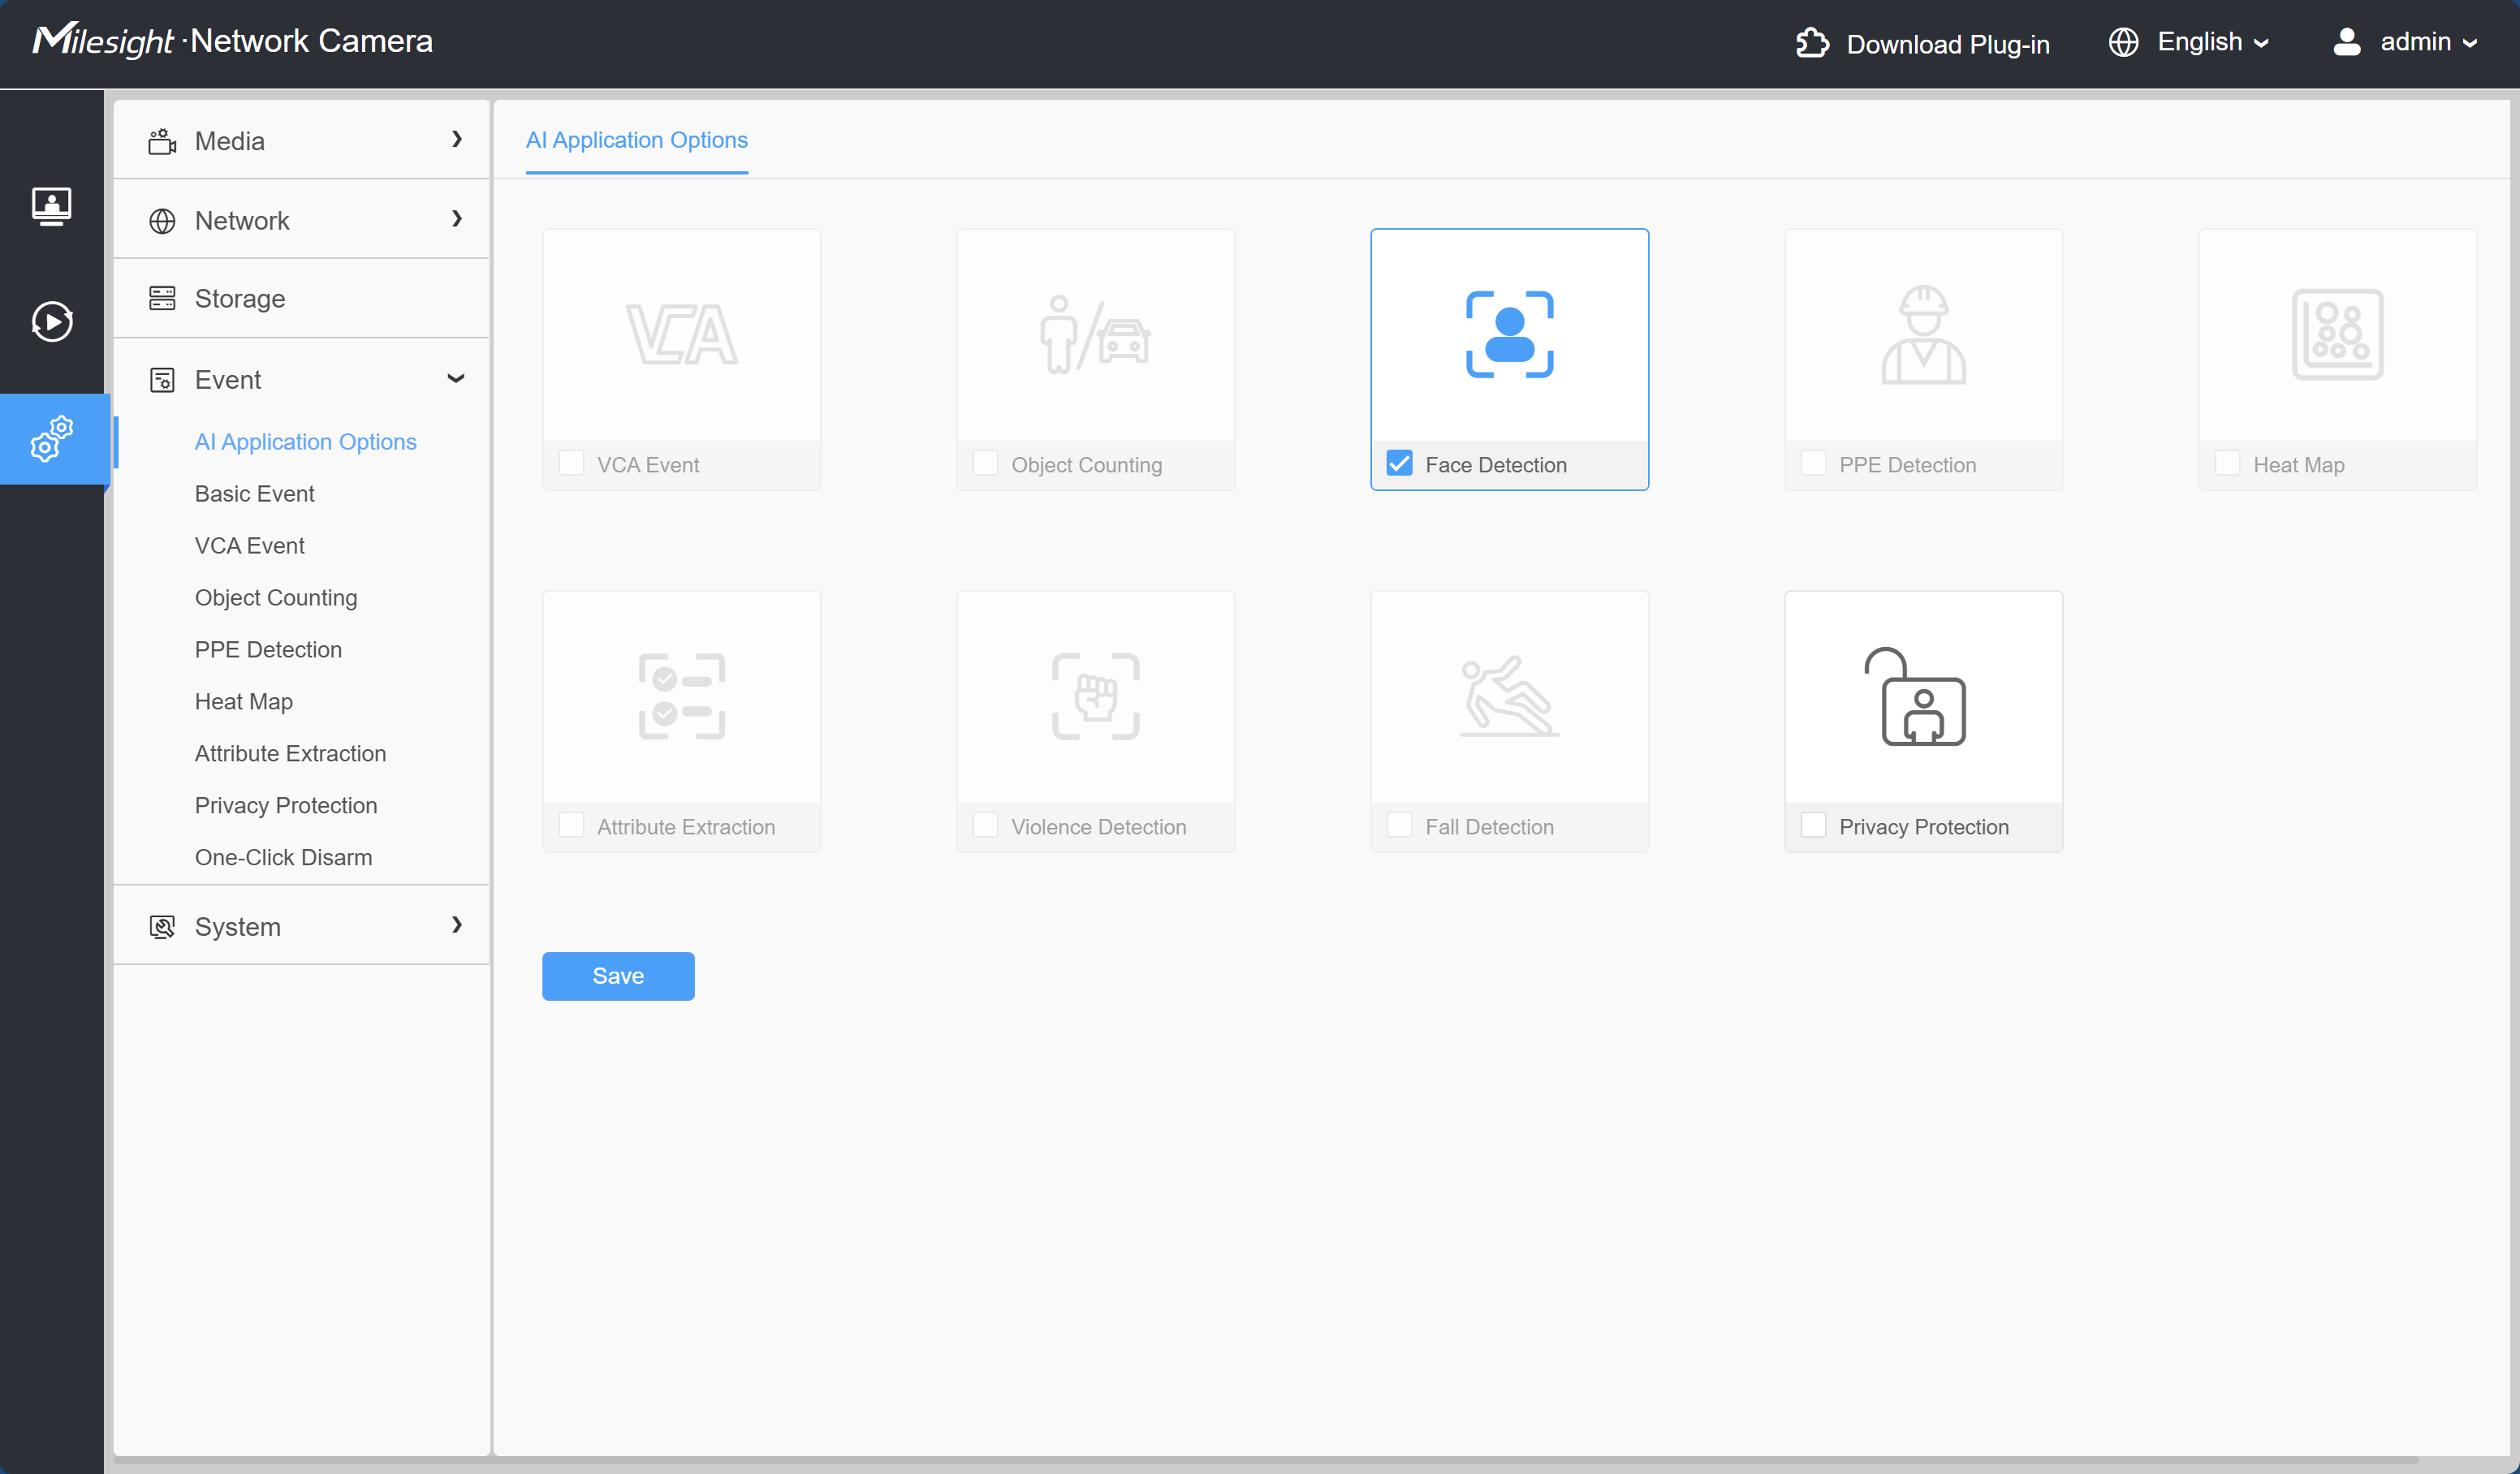2520x1474 pixels.
Task: Go to Heat Map sidebar entry
Action: (x=244, y=702)
